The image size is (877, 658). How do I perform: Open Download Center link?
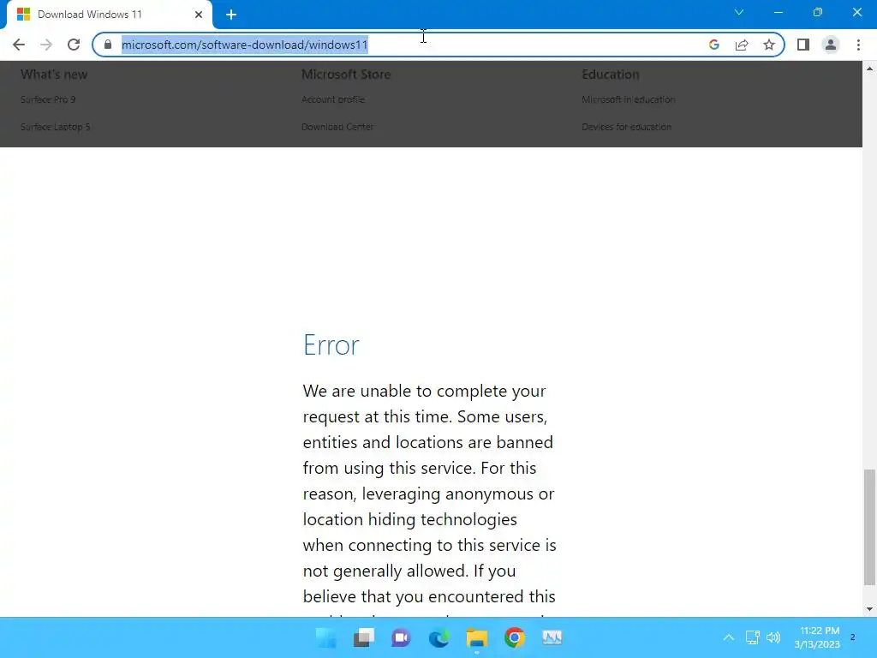(x=337, y=127)
